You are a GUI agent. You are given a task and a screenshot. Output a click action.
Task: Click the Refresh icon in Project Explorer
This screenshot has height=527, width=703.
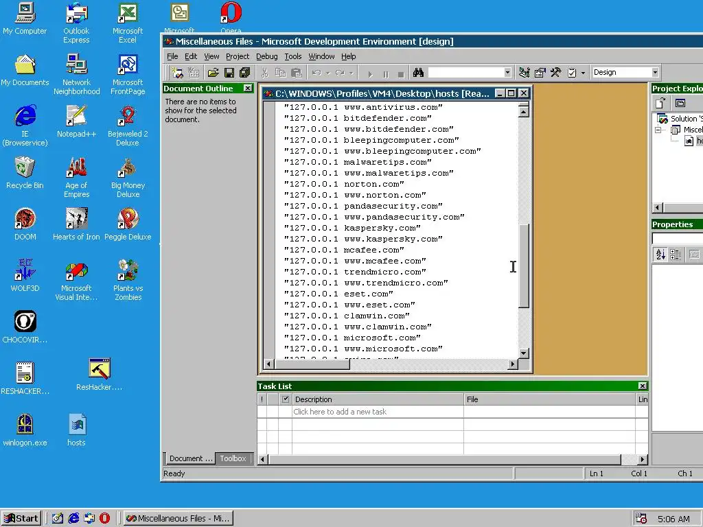(660, 104)
